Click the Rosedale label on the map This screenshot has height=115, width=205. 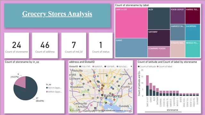click(125, 87)
